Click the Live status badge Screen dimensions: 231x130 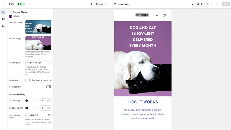coord(21,4)
